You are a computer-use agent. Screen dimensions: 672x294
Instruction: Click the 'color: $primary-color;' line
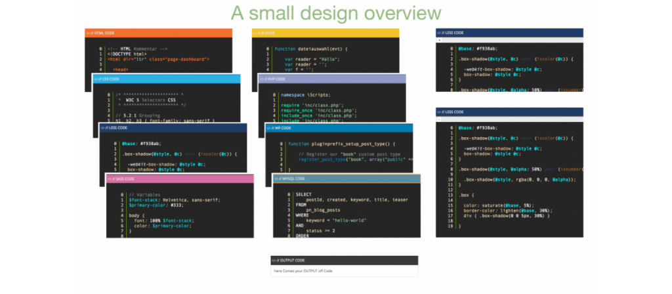click(161, 226)
